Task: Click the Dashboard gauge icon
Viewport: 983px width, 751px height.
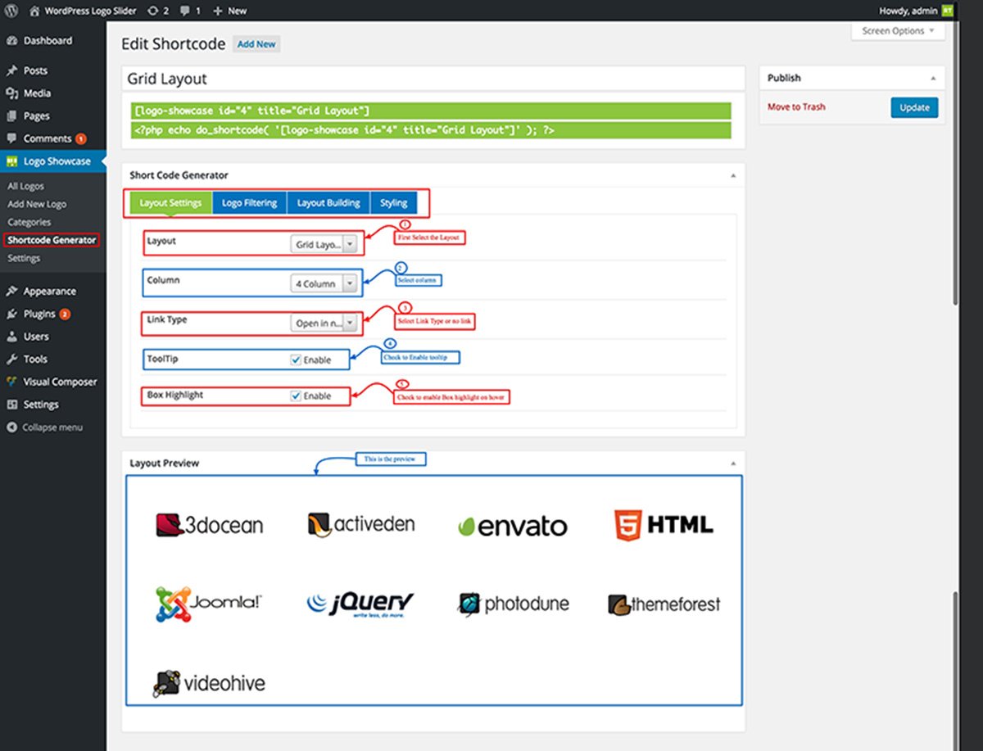Action: coord(12,41)
